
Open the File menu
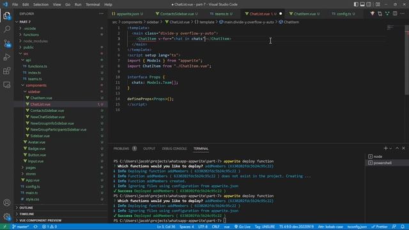(x=15, y=4)
